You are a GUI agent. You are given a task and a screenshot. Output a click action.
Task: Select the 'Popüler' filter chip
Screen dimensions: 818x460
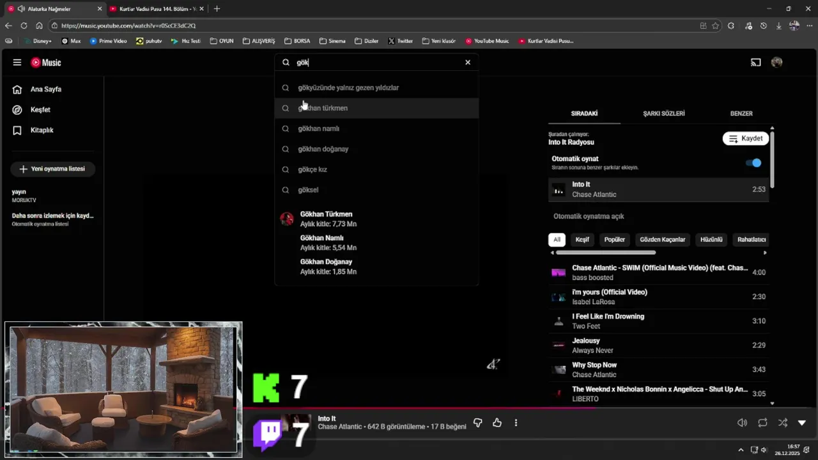tap(615, 240)
